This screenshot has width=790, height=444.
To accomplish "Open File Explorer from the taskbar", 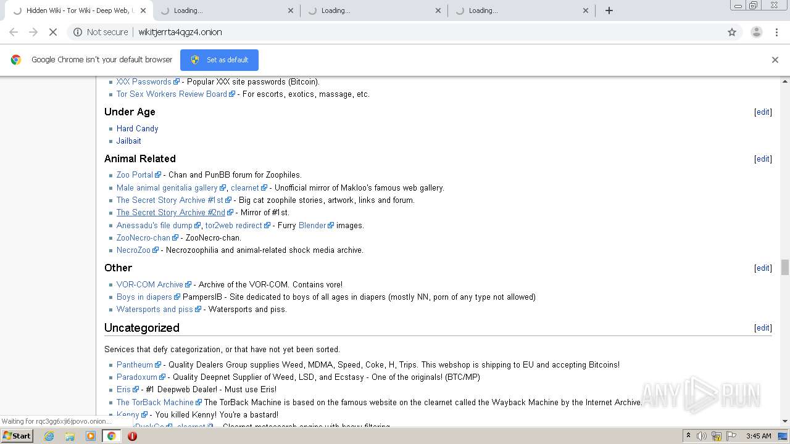I will tap(70, 436).
